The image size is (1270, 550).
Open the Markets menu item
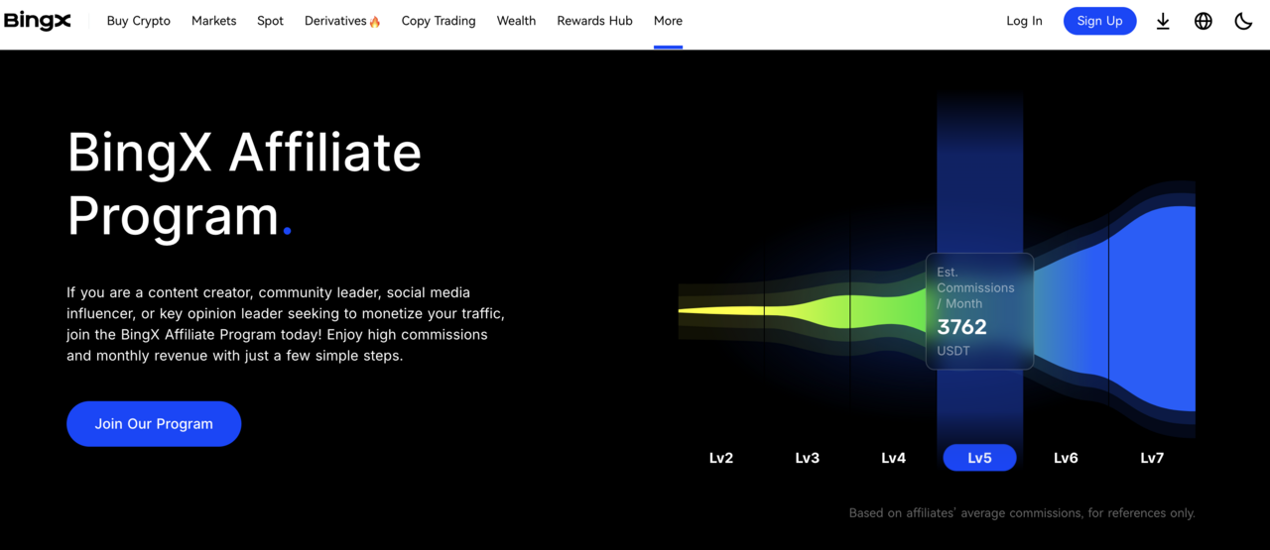pos(214,21)
